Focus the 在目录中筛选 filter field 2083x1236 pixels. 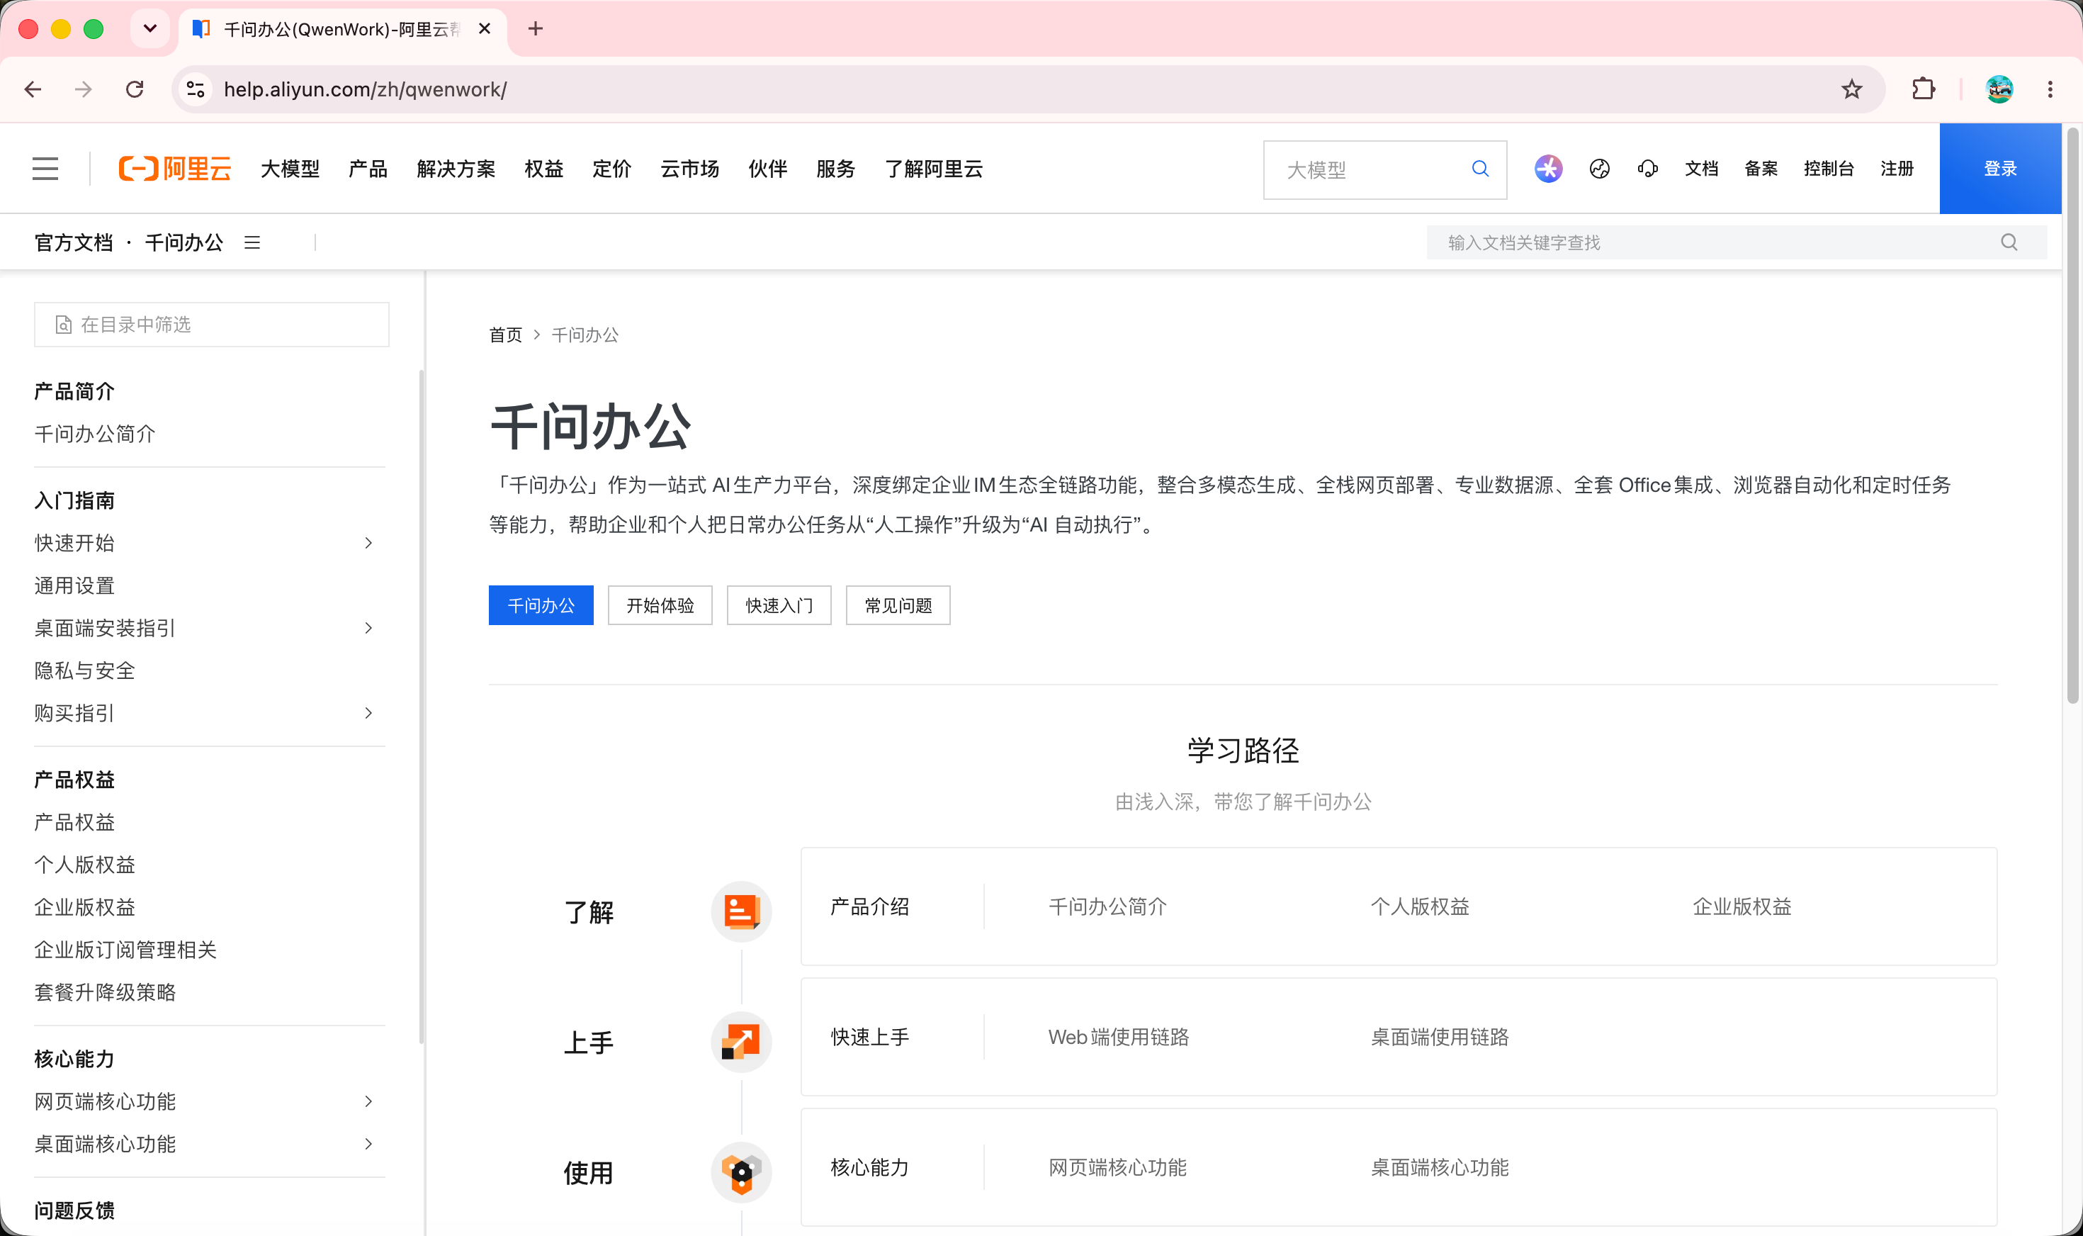point(211,324)
